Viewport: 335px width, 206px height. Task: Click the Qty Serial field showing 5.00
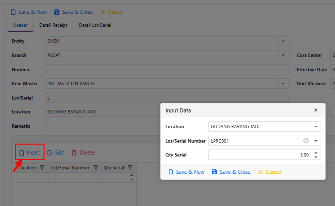tap(260, 155)
